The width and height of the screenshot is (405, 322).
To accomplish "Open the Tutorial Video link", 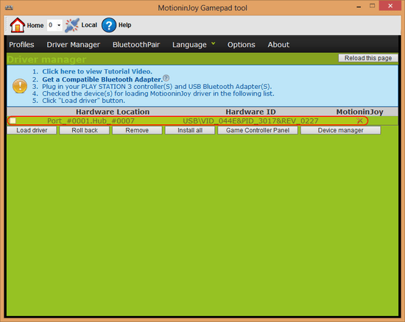I will [97, 71].
